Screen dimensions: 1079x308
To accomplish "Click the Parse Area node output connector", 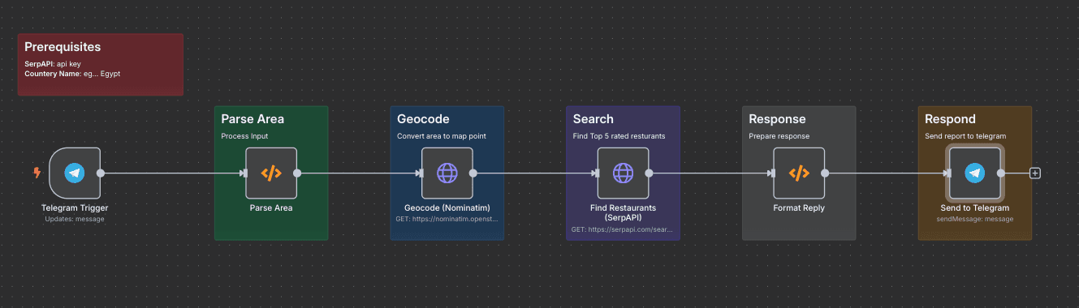I will pos(297,173).
